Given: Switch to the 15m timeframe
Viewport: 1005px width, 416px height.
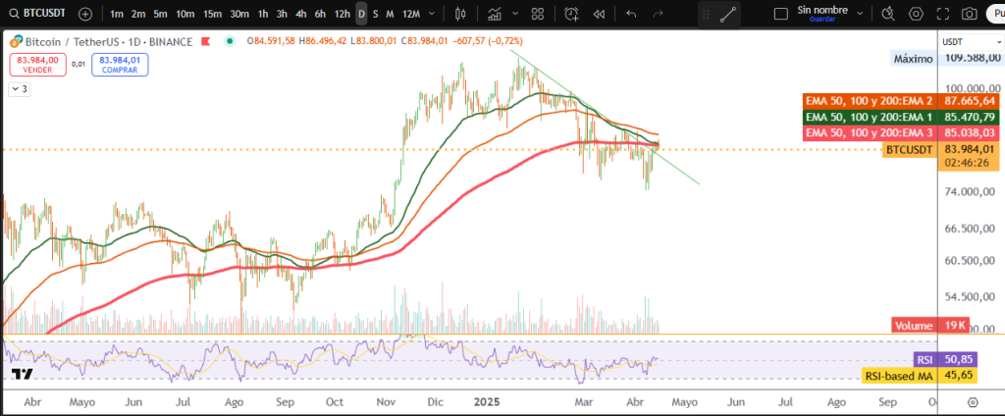Looking at the screenshot, I should tap(212, 14).
